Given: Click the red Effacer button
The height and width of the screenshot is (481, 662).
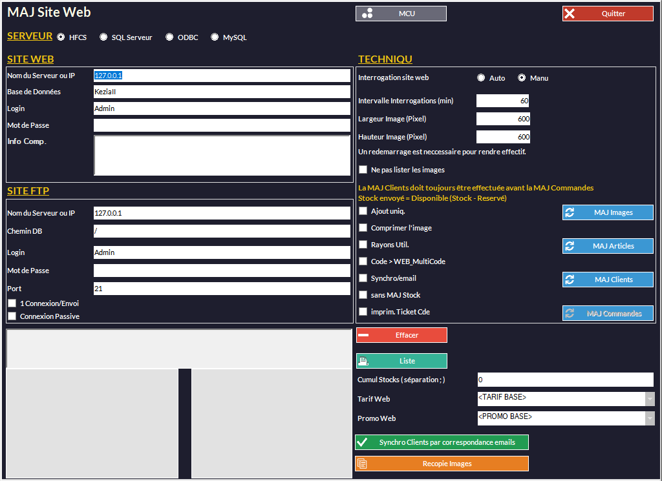Looking at the screenshot, I should point(401,335).
